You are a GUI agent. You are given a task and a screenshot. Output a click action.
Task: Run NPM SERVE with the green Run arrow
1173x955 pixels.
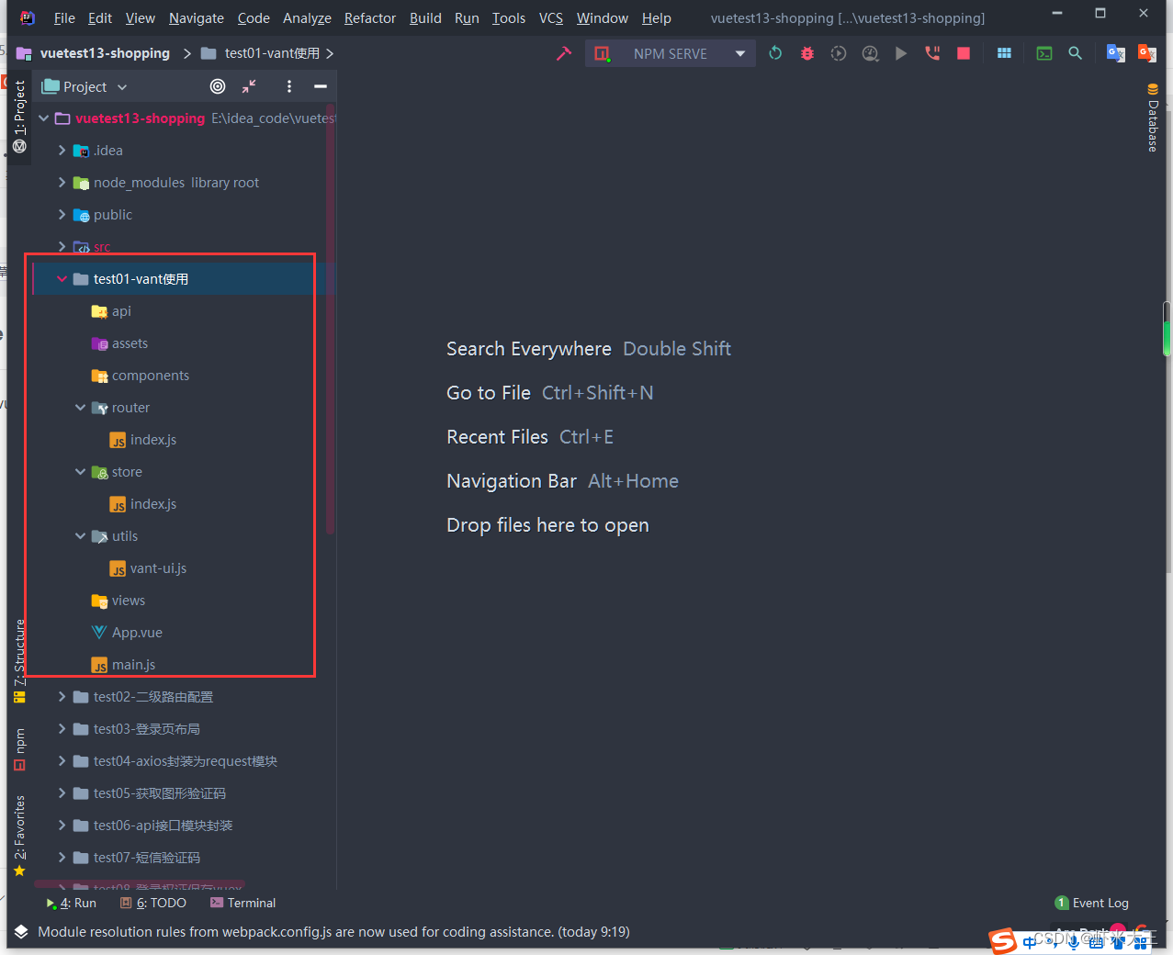coord(901,53)
